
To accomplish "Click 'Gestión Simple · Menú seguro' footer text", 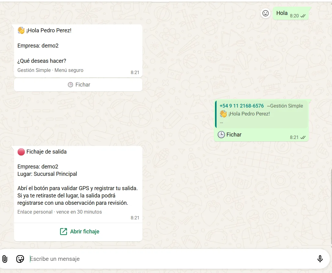I will point(50,70).
